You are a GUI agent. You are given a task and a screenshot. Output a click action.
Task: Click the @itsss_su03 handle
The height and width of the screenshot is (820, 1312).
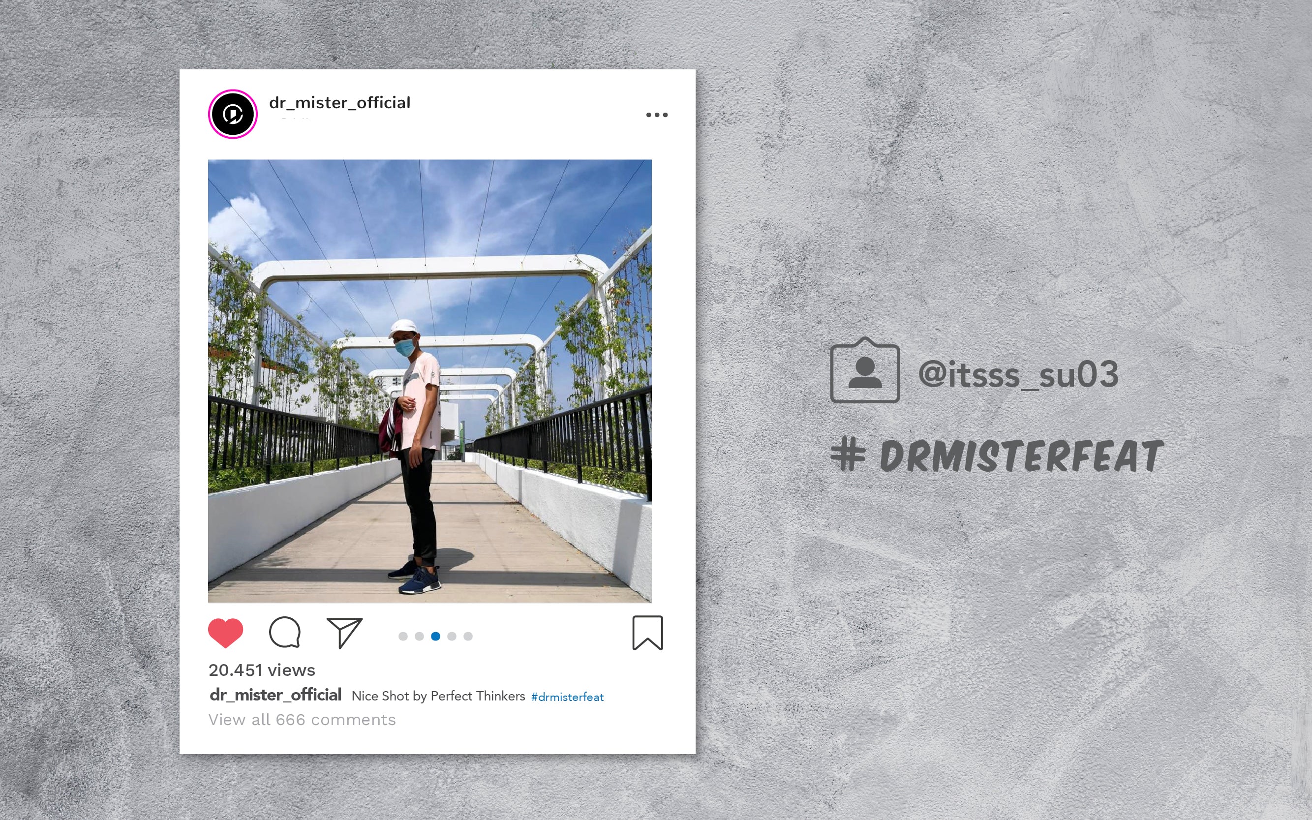[x=1019, y=374]
